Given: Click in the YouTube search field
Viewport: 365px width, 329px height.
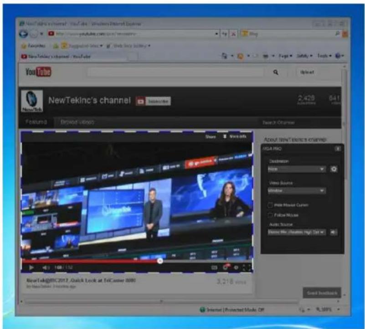Looking at the screenshot, I should point(176,72).
